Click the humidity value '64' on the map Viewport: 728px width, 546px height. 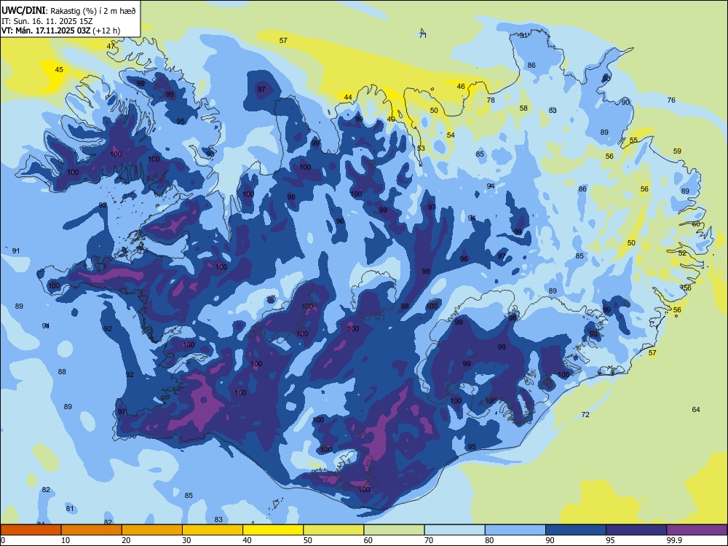click(x=696, y=409)
